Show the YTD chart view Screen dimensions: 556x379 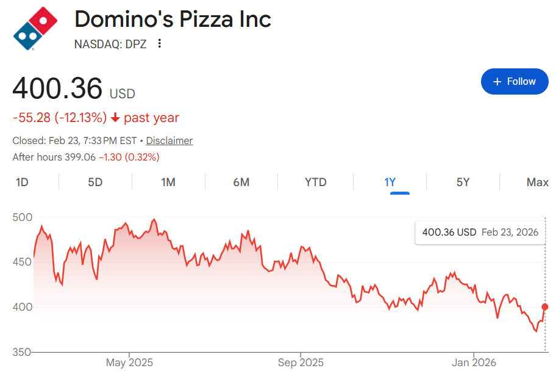315,182
